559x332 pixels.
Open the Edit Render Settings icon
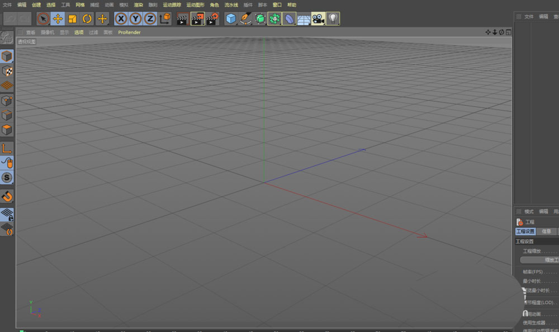pos(212,19)
